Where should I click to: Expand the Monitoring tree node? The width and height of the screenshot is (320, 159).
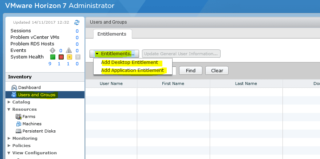9,138
